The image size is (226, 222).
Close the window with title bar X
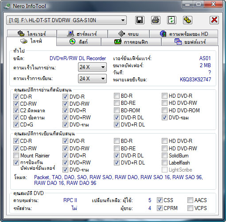point(213,4)
